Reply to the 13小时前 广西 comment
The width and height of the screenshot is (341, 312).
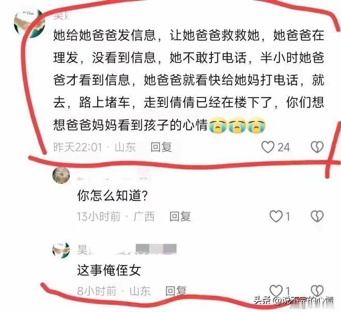coord(180,217)
